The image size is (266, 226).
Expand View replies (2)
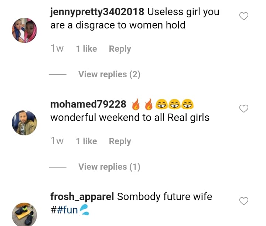point(109,74)
